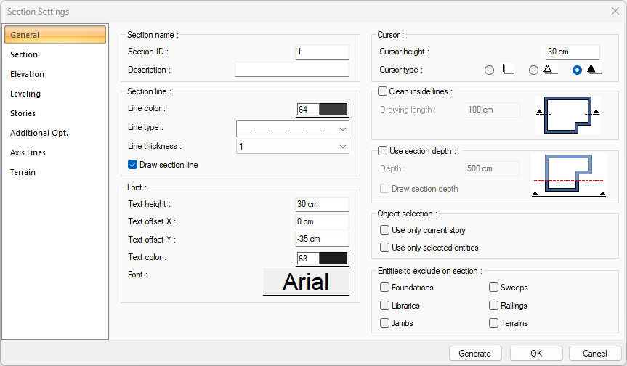Select Terrain in the left list
The width and height of the screenshot is (627, 366).
[23, 172]
